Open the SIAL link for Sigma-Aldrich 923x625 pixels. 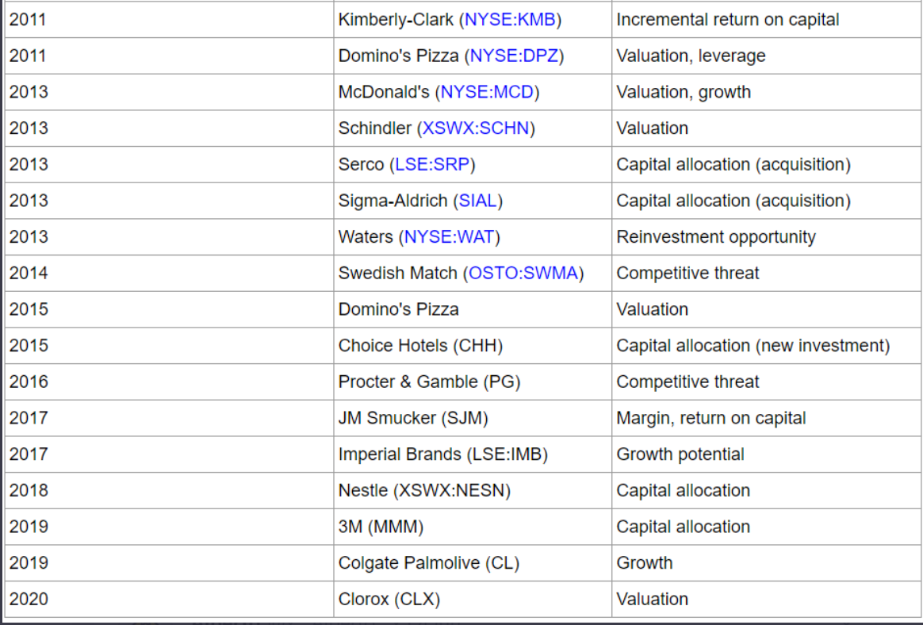(477, 201)
